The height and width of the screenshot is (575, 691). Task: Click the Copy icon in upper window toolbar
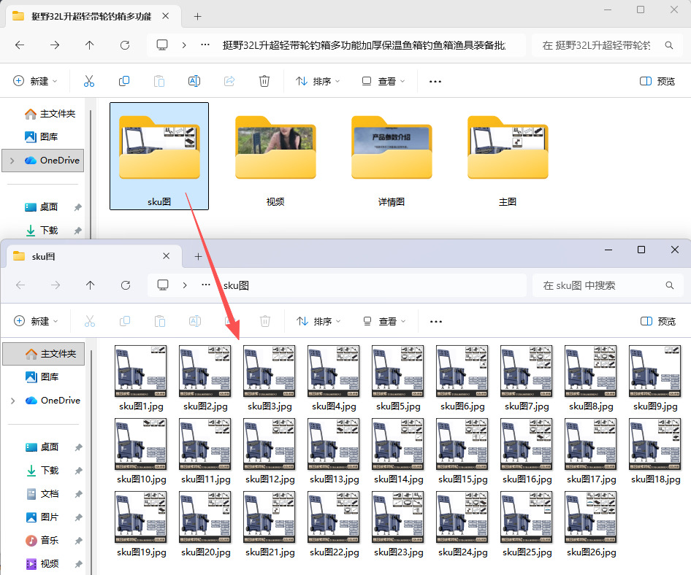[x=124, y=81]
